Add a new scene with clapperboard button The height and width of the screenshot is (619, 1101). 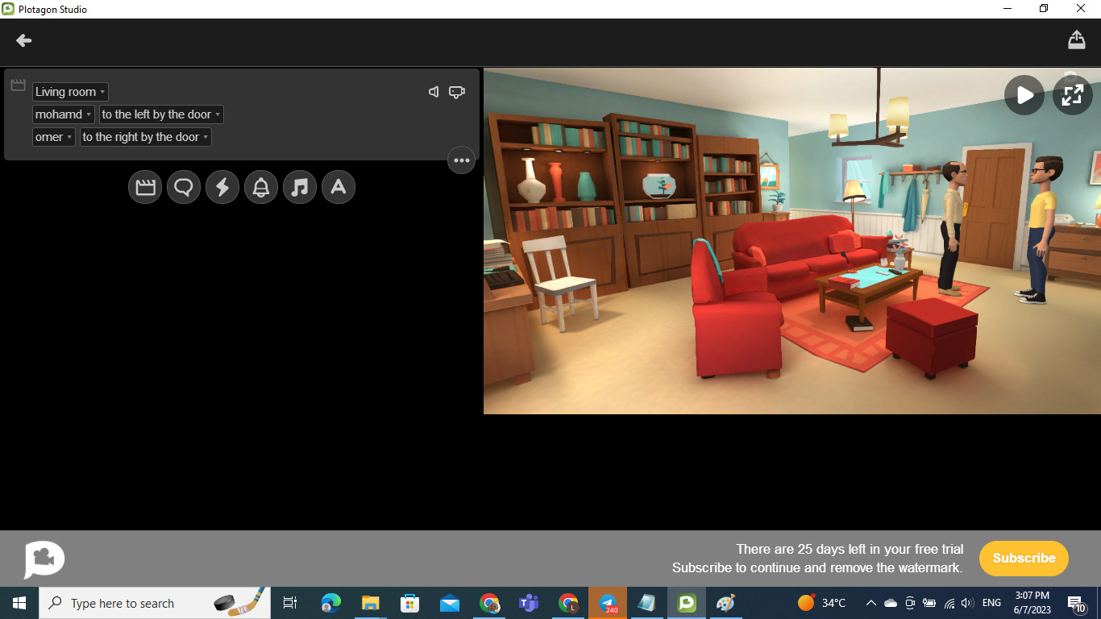coord(145,188)
